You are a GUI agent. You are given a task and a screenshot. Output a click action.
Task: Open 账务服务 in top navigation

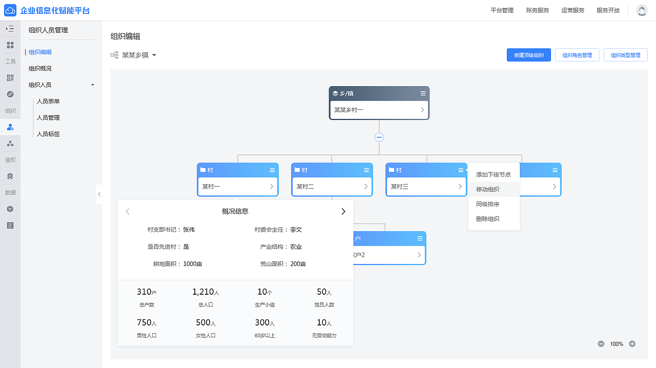(538, 10)
